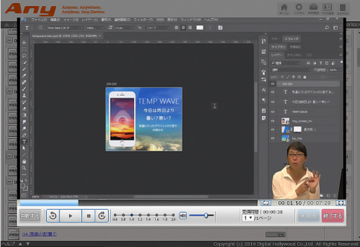Switch to the チャンネル tab

(294, 54)
